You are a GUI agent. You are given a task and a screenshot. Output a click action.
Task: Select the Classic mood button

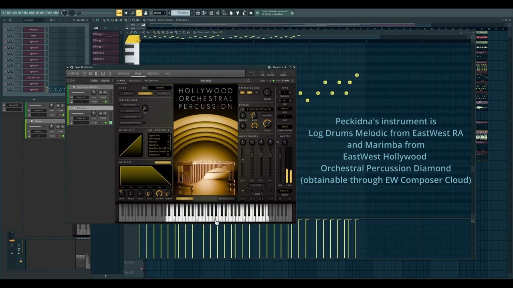click(145, 94)
